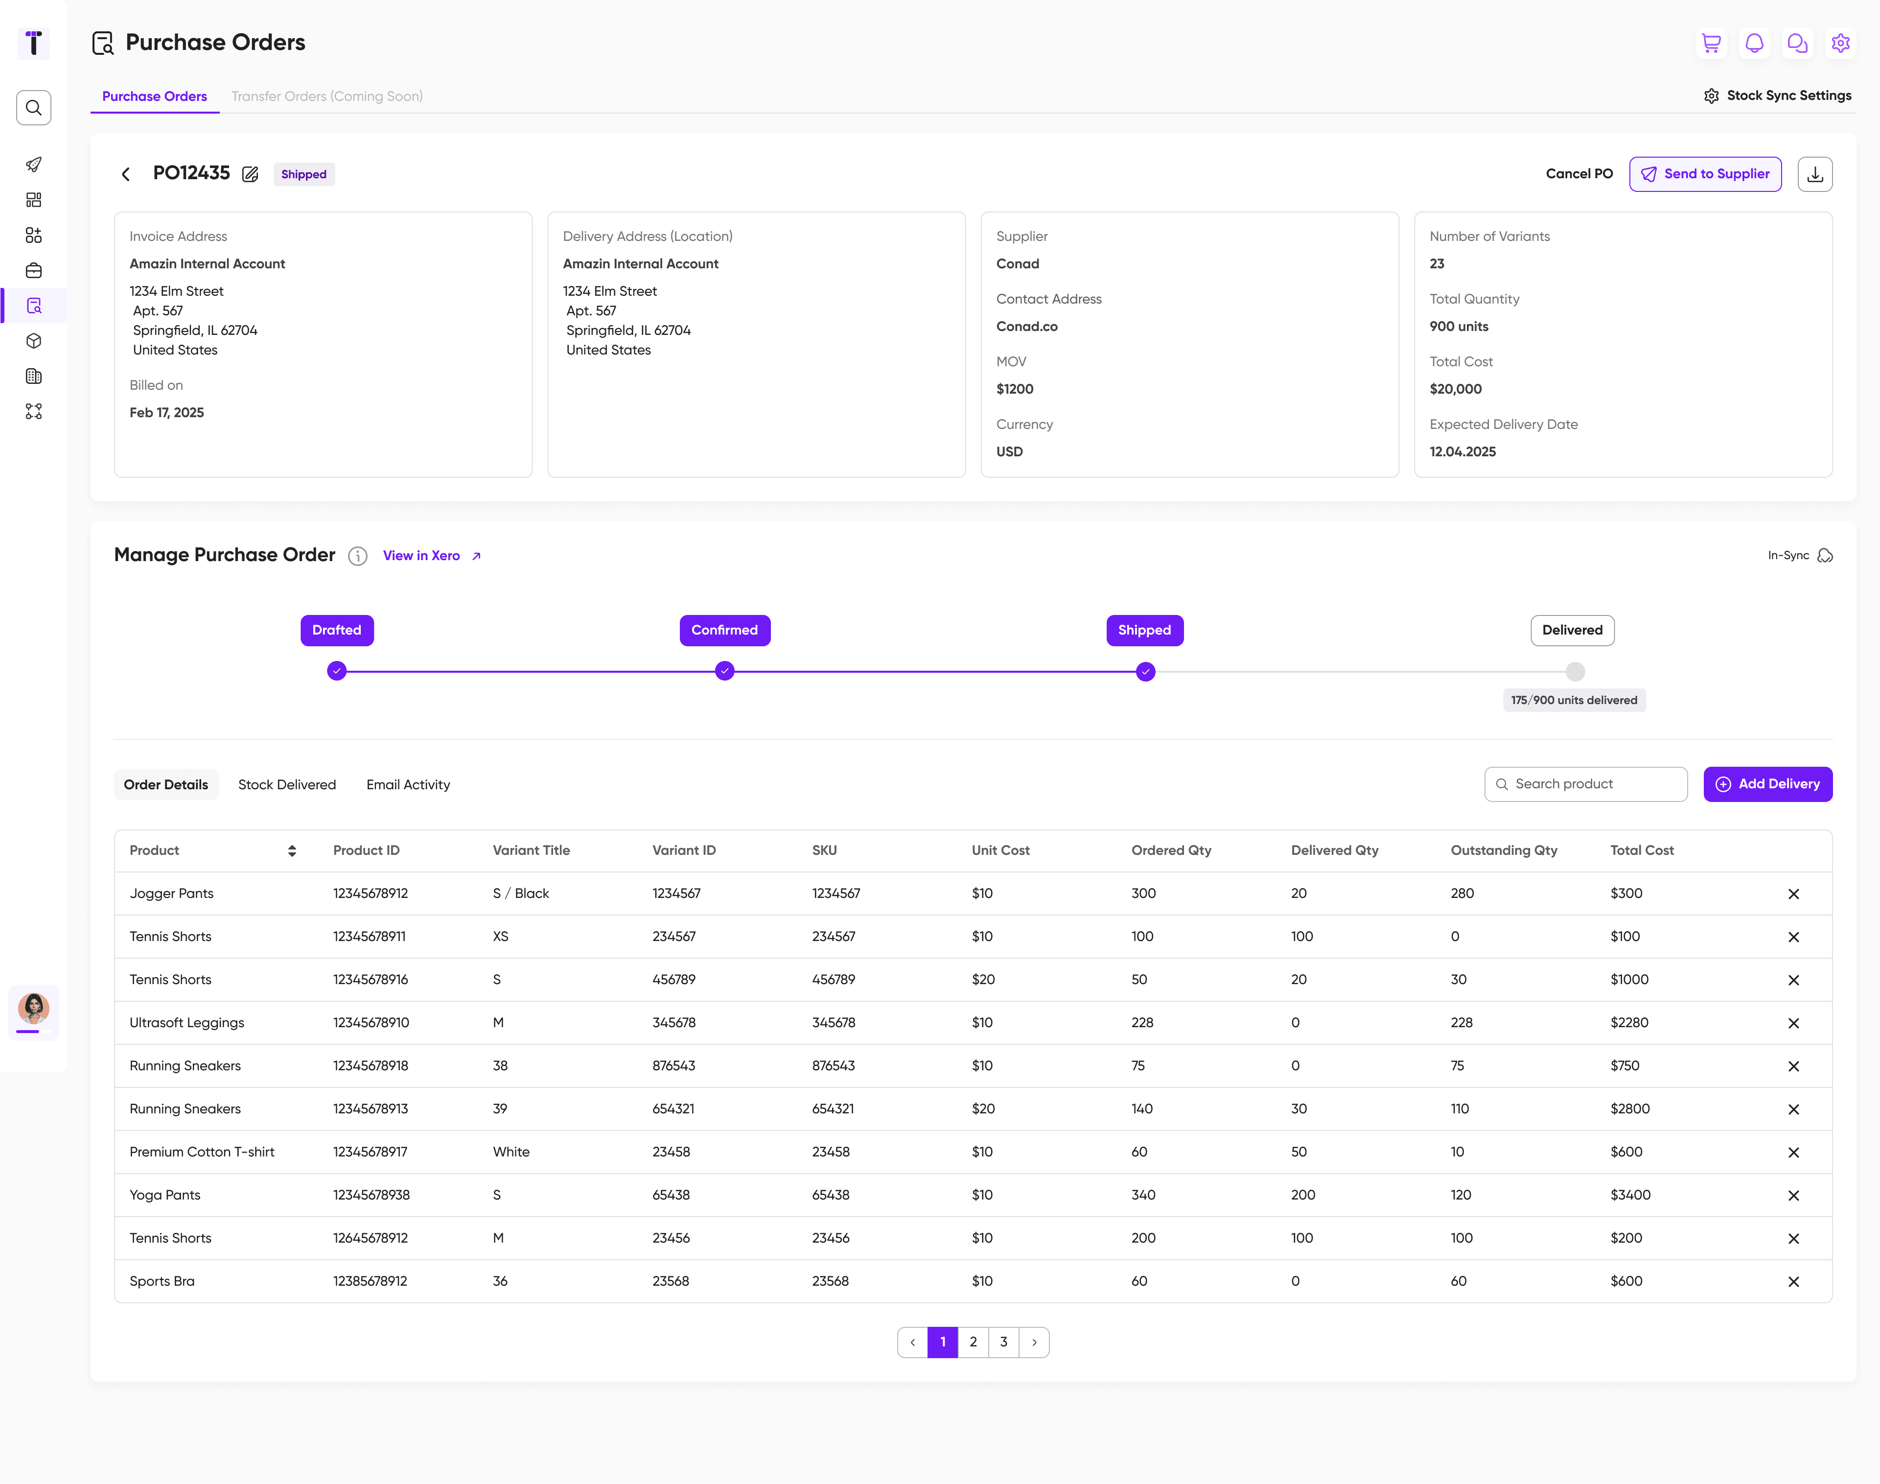Sort by the Product column arrows
The width and height of the screenshot is (1880, 1484).
(292, 850)
